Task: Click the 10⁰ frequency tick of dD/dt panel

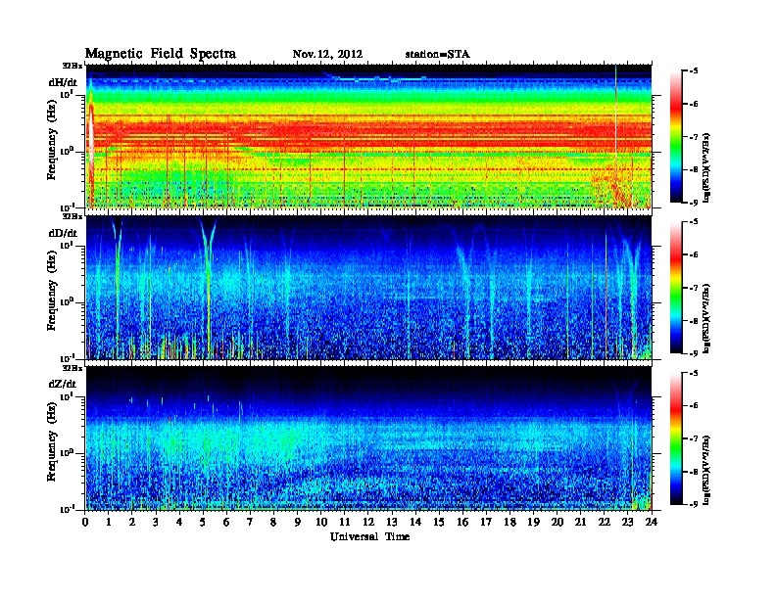Action: tap(67, 301)
